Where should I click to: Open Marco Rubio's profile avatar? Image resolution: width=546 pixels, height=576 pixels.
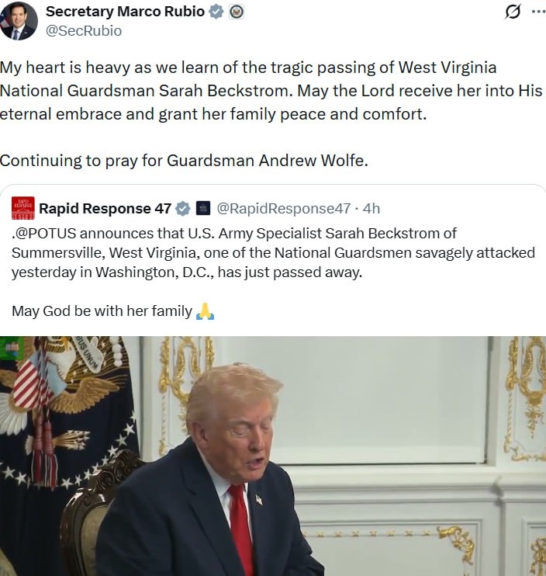click(x=19, y=20)
